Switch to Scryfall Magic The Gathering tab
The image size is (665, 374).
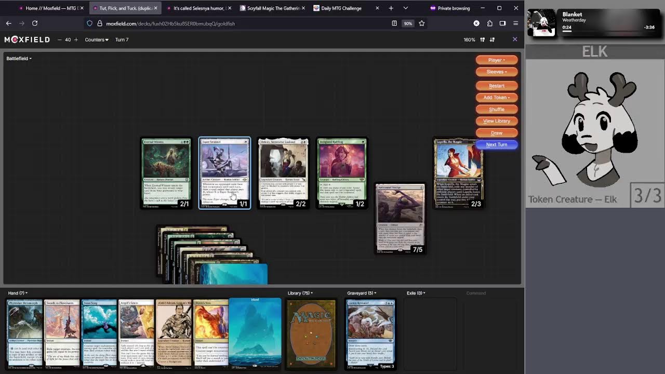274,8
